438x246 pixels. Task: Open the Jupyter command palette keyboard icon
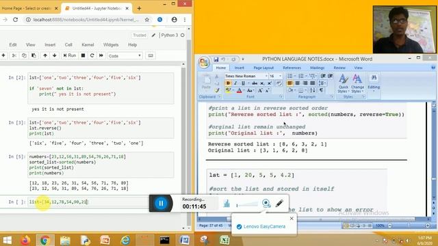click(151, 55)
